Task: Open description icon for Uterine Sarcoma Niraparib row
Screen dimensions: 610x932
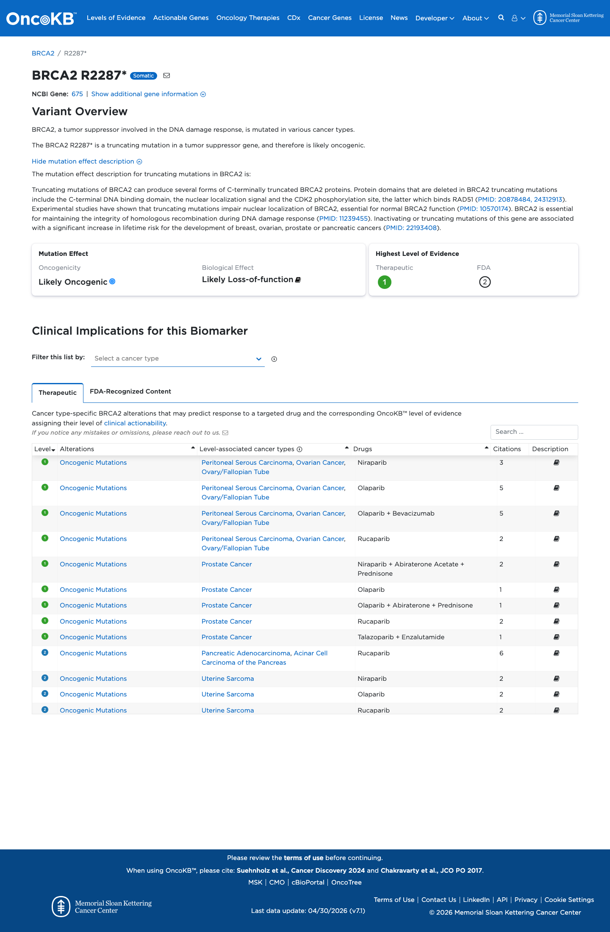Action: point(557,679)
